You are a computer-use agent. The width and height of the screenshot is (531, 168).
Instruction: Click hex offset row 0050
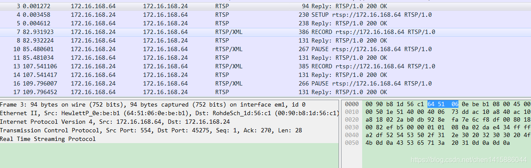pyautogui.click(x=437, y=143)
